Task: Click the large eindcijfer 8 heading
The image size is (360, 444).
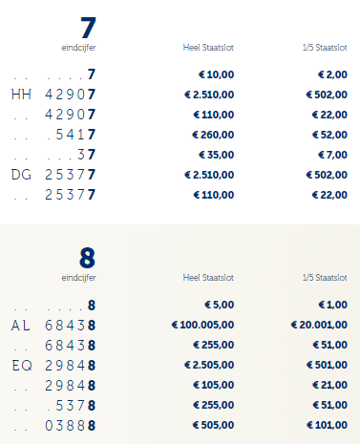Action: (88, 258)
